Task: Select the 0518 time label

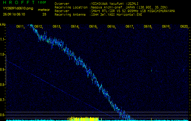Action: 148,27
